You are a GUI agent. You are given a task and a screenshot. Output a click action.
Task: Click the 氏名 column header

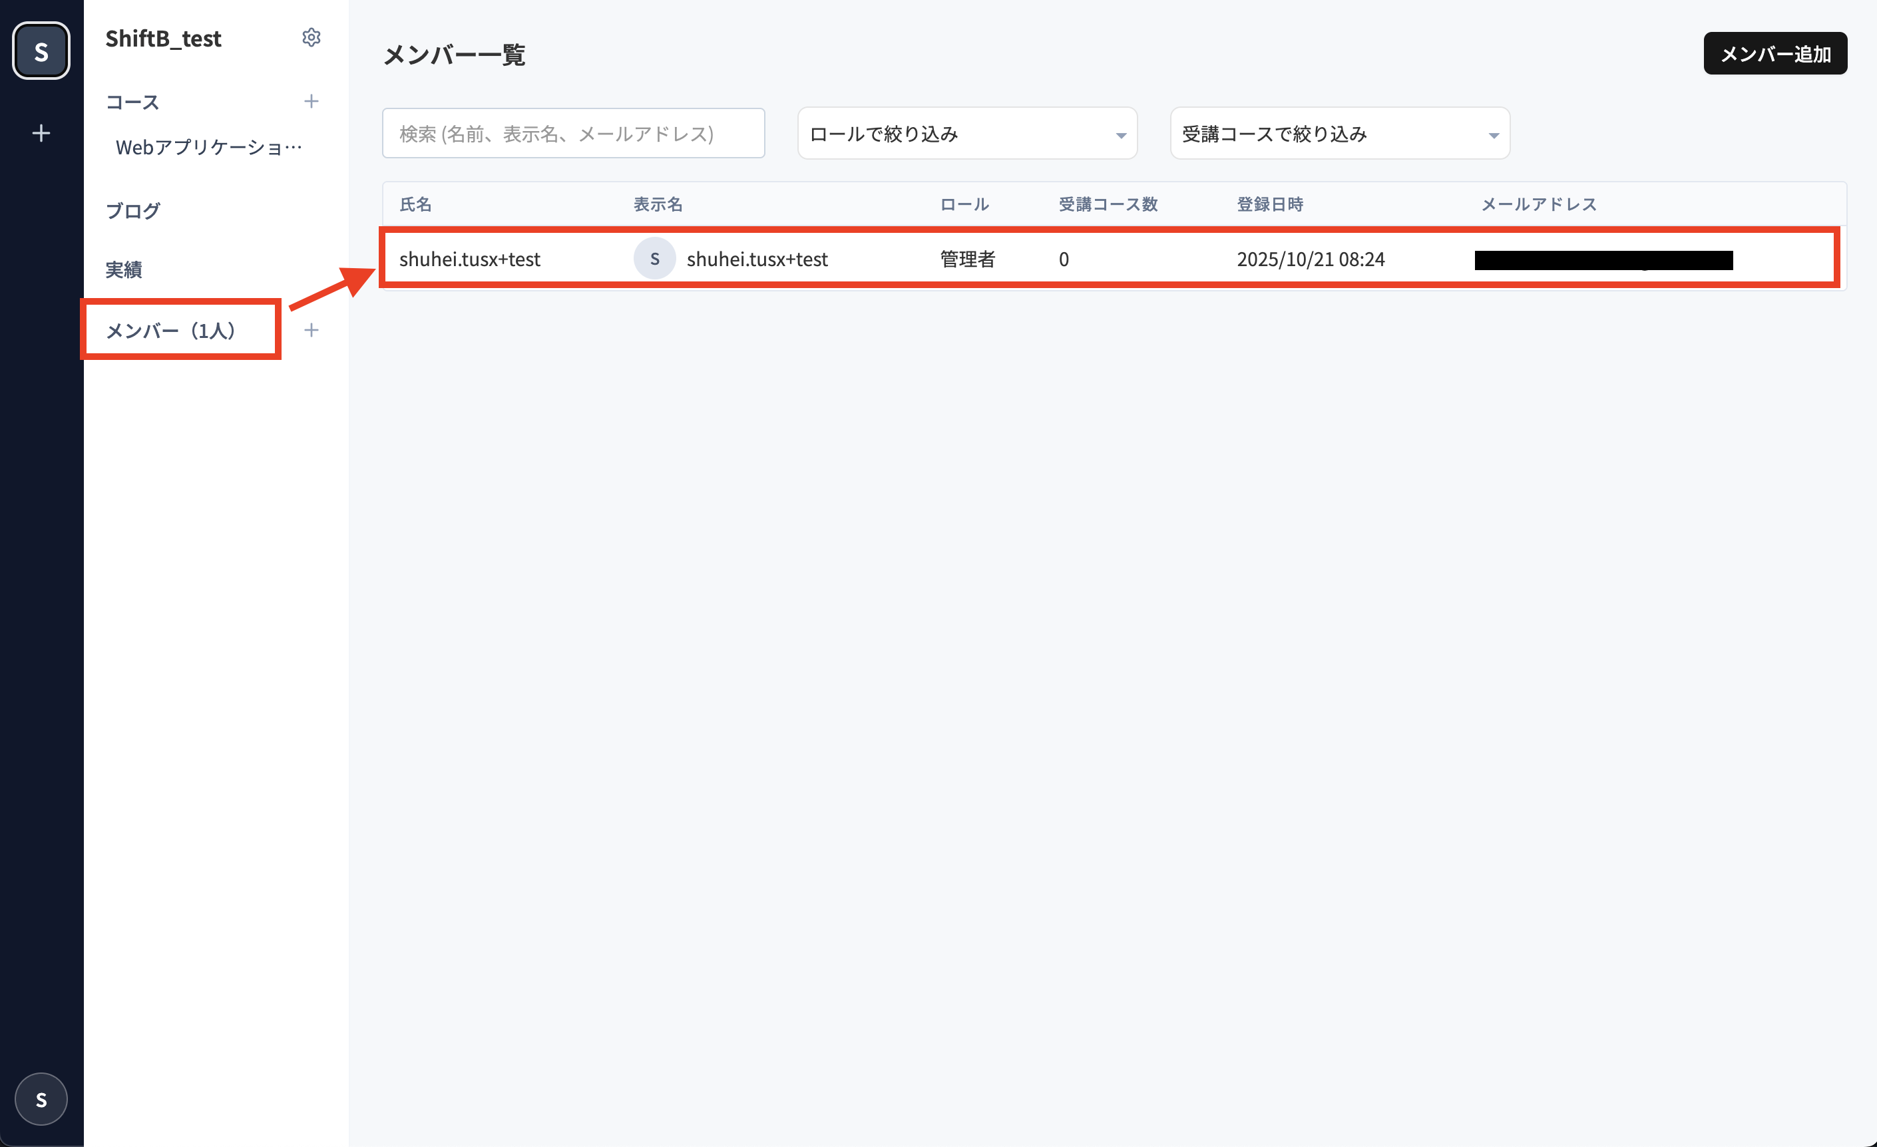coord(415,204)
